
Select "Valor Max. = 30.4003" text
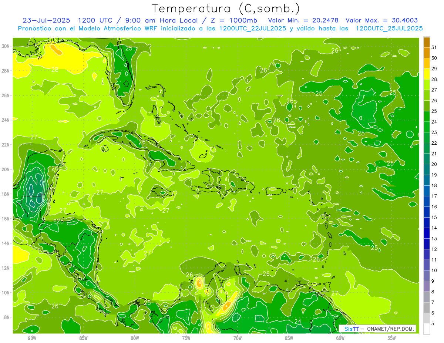point(382,20)
